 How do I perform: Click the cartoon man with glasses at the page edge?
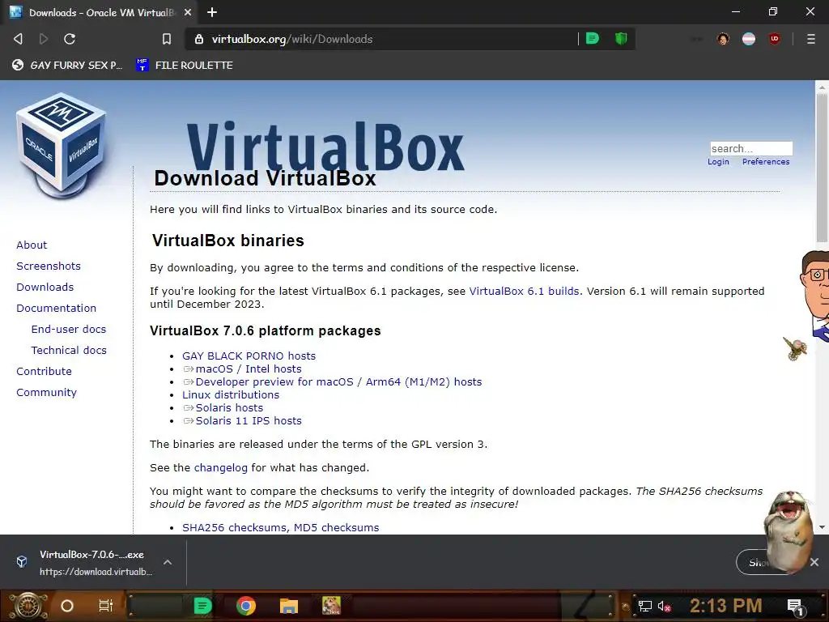pos(814,296)
